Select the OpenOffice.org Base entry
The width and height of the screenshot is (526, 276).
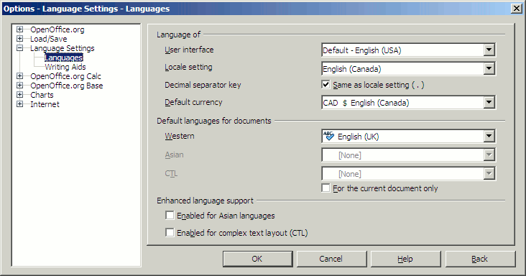[x=67, y=86]
